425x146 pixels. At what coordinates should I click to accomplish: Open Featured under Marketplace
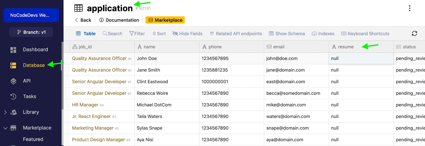33,139
